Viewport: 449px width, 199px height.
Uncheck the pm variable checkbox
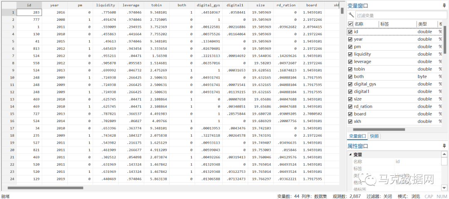click(x=350, y=47)
